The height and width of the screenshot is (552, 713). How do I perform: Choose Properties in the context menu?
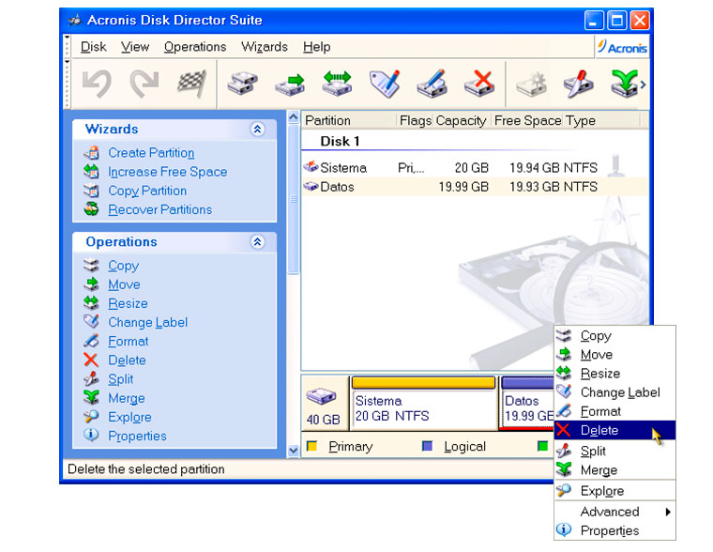(x=614, y=530)
